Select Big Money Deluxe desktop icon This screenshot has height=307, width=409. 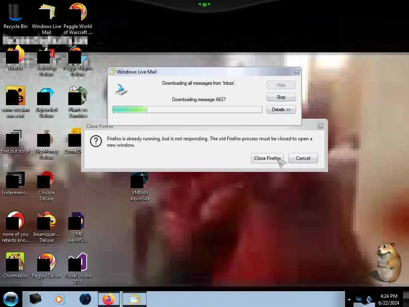coord(46,144)
